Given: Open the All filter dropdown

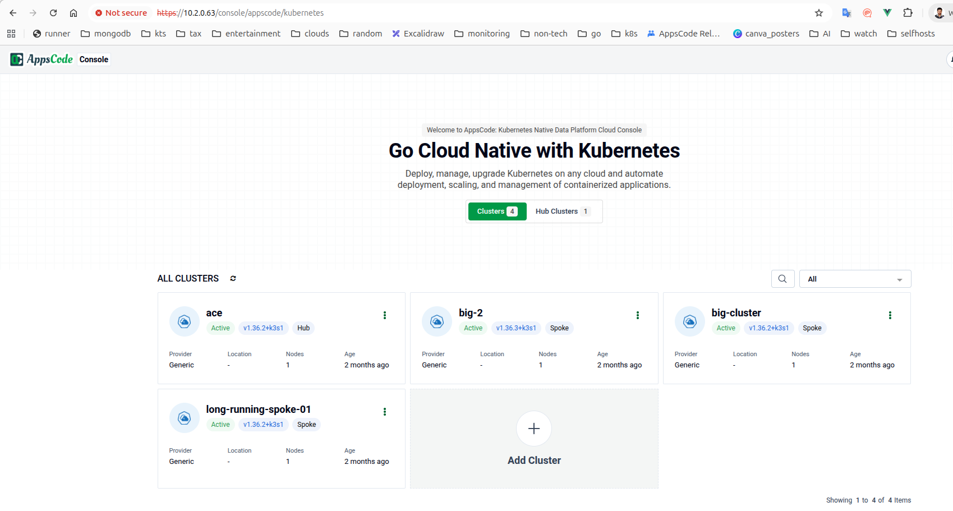Looking at the screenshot, I should (855, 279).
